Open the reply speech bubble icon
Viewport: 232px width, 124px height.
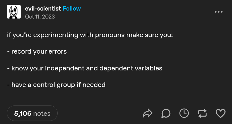[x=166, y=113]
